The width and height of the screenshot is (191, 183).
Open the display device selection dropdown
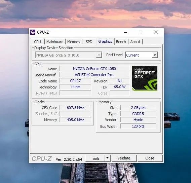69,55
